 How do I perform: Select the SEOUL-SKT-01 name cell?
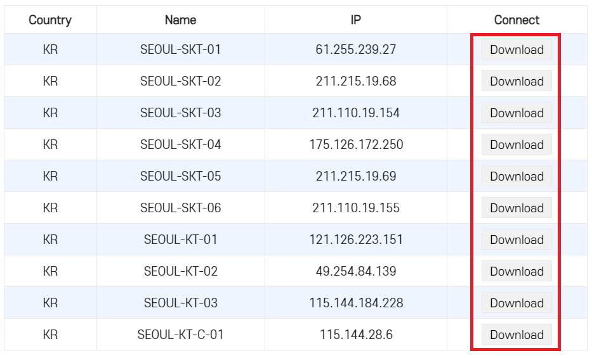[180, 49]
